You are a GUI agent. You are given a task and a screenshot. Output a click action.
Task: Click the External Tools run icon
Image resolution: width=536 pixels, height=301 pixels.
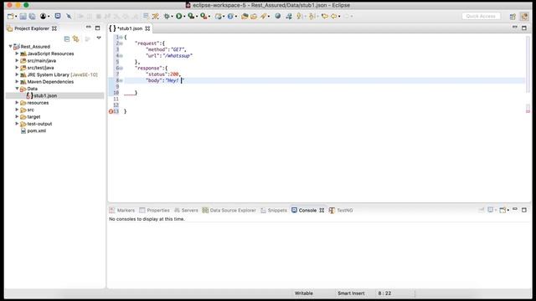point(204,16)
